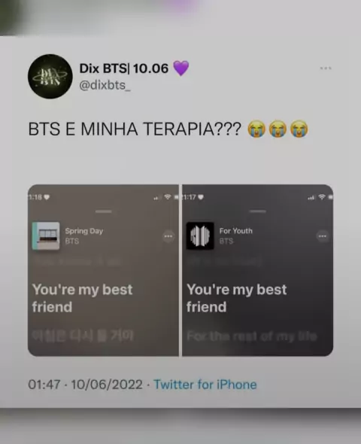Open Spring Day song options ellipsis
Viewport: 361px width, 444px height.
point(168,236)
